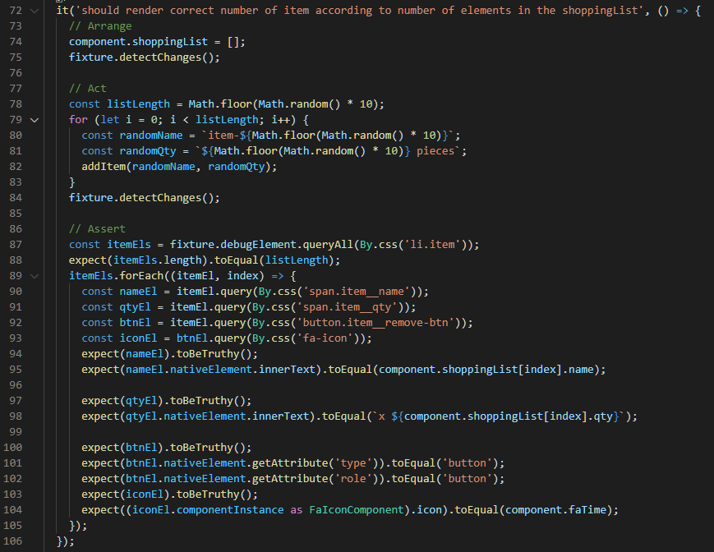Click the listLength constant declaration on line 78

click(138, 104)
